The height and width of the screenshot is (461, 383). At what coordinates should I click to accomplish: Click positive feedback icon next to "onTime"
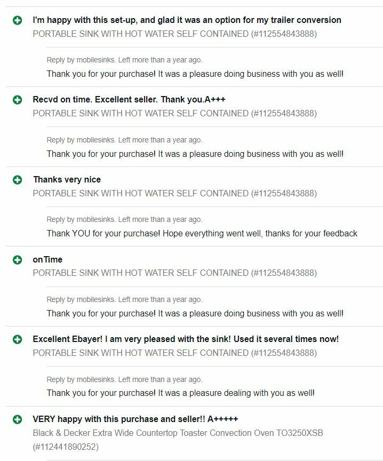18,260
